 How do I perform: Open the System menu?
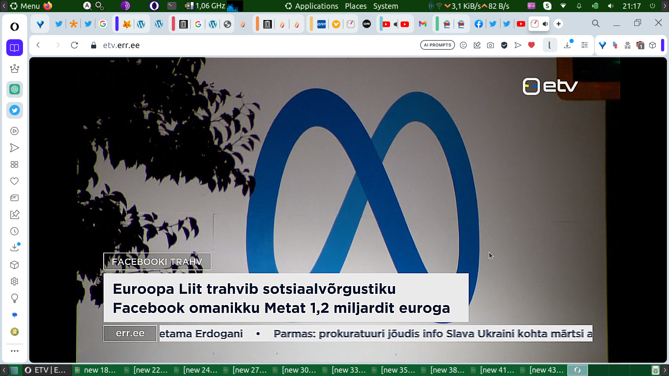(386, 6)
